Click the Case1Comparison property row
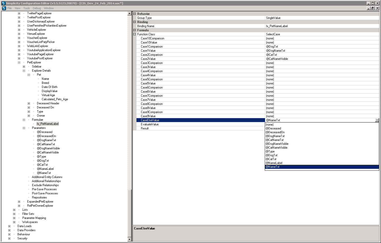 pyautogui.click(x=152, y=47)
